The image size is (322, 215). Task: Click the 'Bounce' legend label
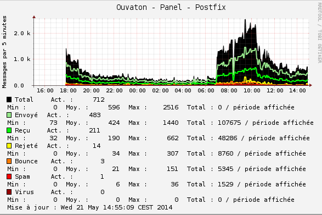pos(26,161)
